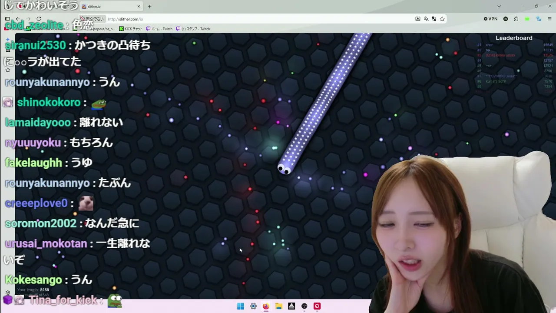Toggle the VPN button
The height and width of the screenshot is (313, 556).
point(490,19)
